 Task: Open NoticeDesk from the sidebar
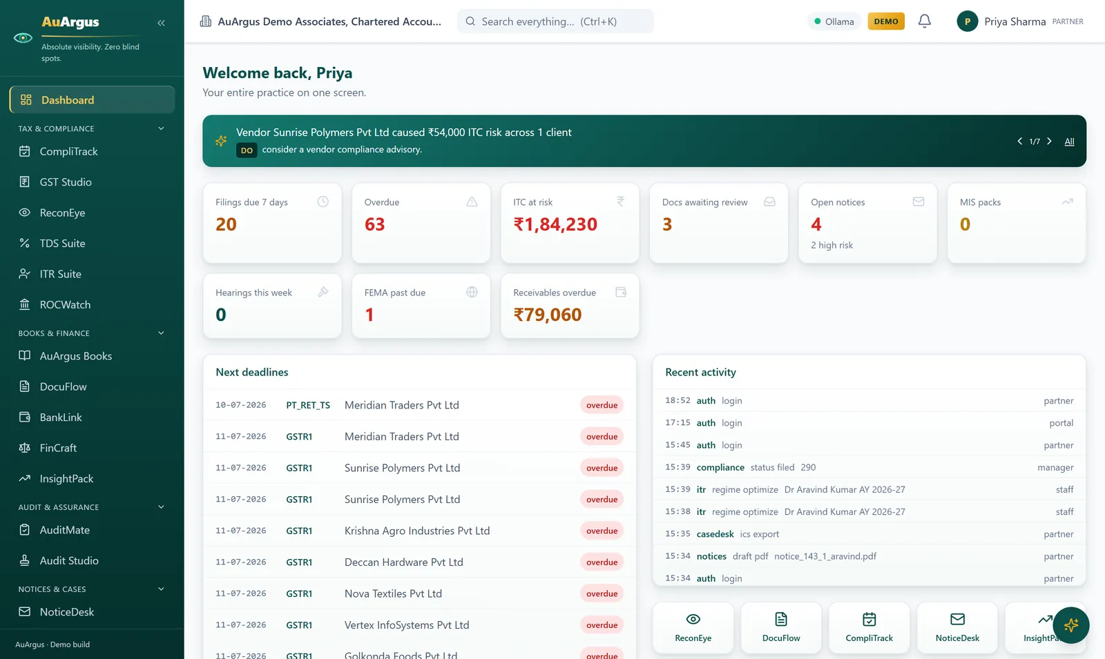[92, 612]
